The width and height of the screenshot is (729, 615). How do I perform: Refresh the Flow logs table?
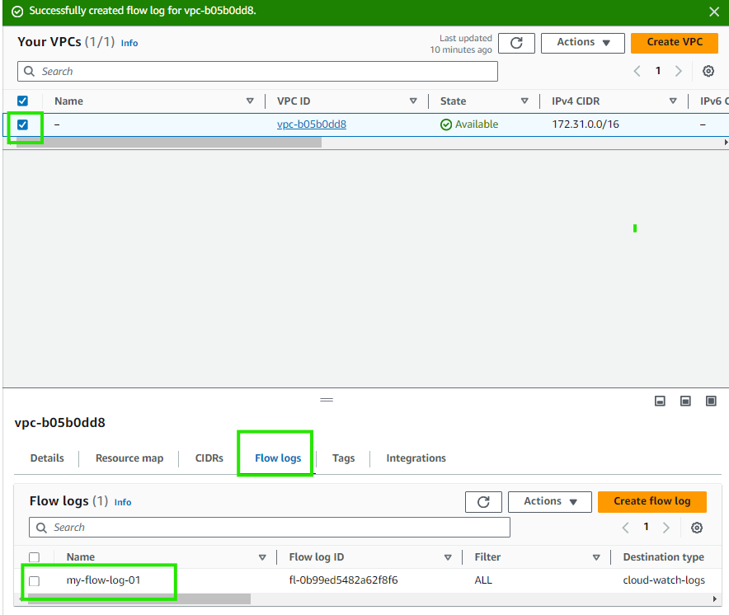click(x=483, y=502)
